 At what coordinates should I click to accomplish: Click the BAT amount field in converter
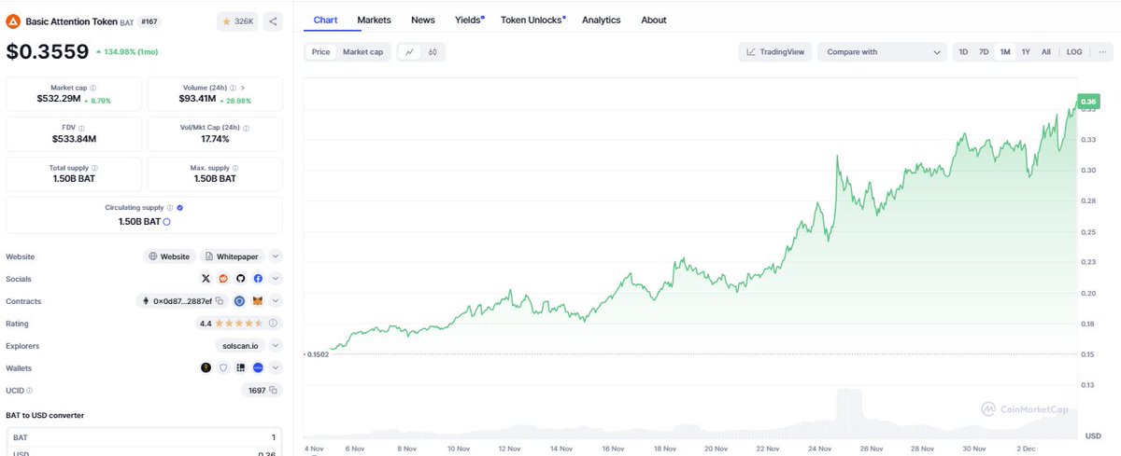click(144, 436)
